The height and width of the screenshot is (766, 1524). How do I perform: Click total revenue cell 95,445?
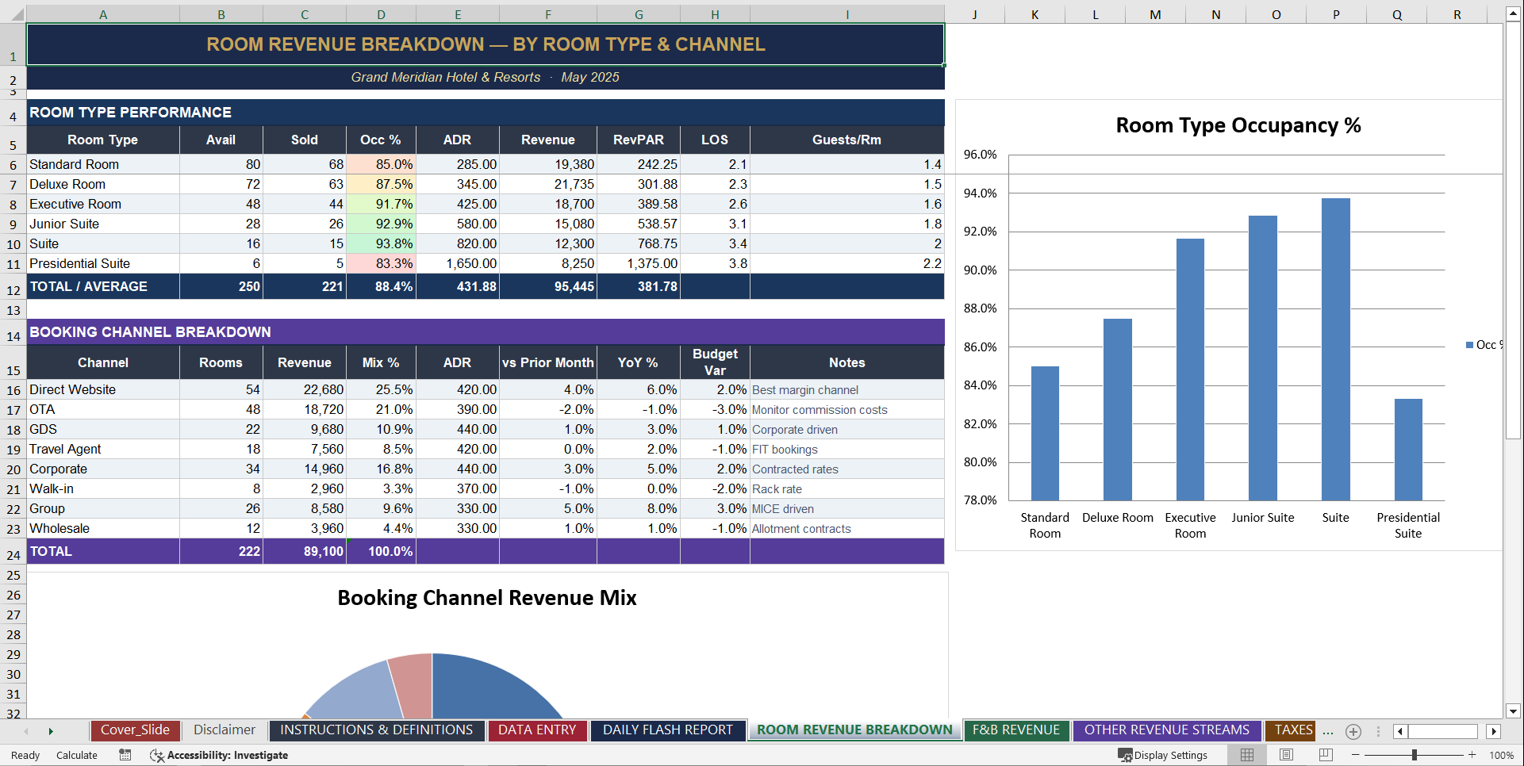[548, 286]
